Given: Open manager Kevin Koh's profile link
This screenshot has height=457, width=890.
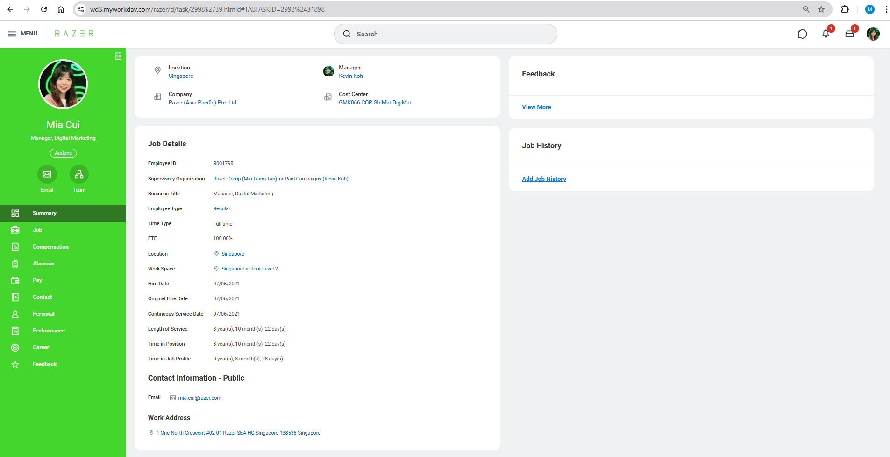Looking at the screenshot, I should point(351,76).
